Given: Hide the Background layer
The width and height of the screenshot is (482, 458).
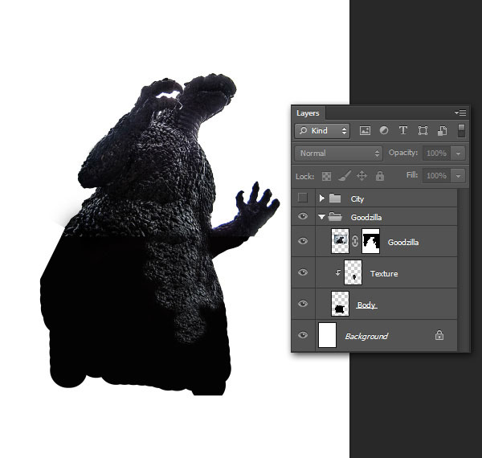Looking at the screenshot, I should [x=303, y=335].
